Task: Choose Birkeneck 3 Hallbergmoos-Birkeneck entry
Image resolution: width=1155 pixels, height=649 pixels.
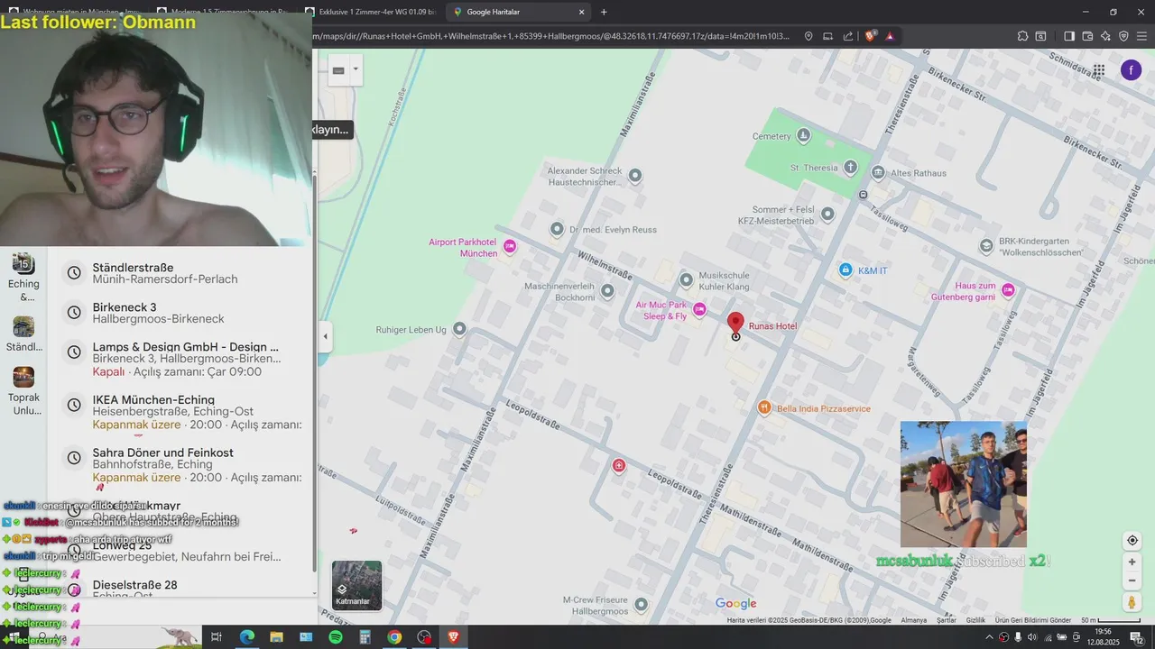Action: [181, 313]
